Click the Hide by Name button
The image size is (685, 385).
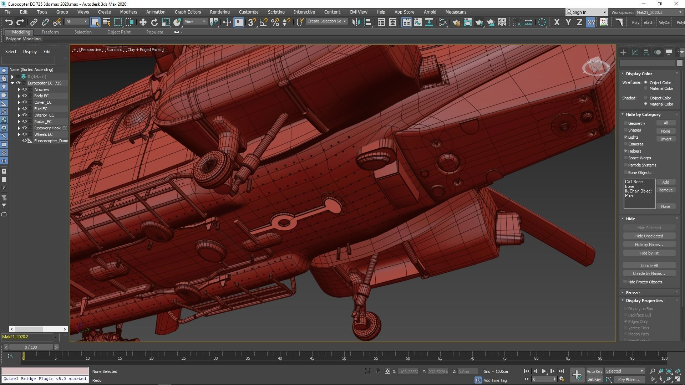click(649, 245)
